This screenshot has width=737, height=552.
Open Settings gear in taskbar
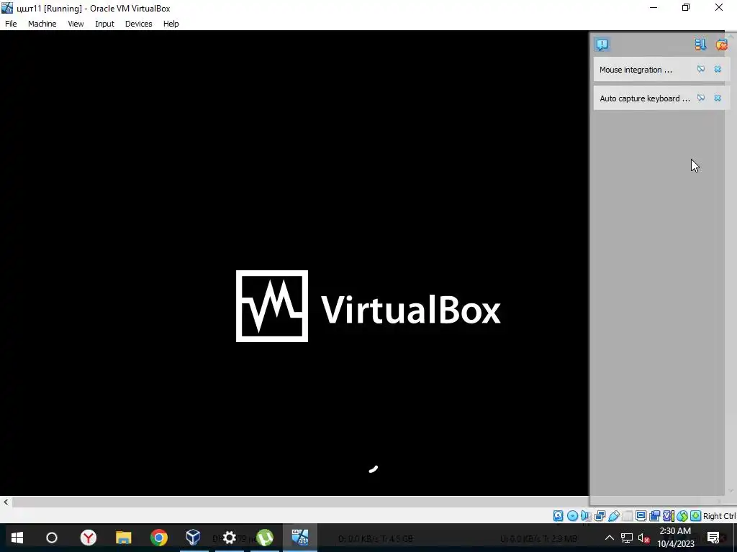point(230,538)
